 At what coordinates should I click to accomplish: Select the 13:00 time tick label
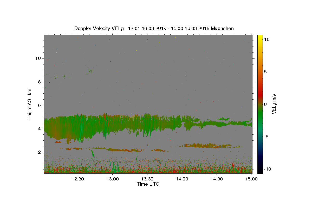pyautogui.click(x=113, y=179)
